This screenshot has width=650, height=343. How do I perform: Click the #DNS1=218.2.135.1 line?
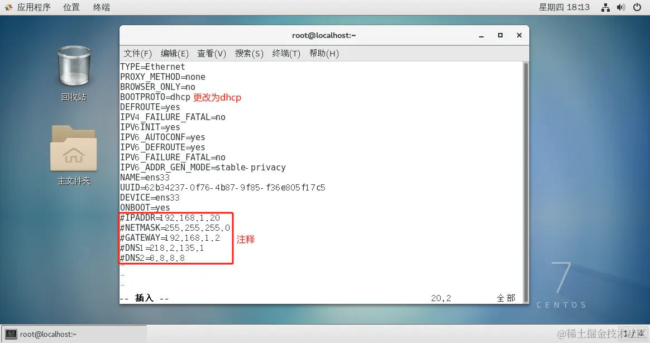pos(162,247)
